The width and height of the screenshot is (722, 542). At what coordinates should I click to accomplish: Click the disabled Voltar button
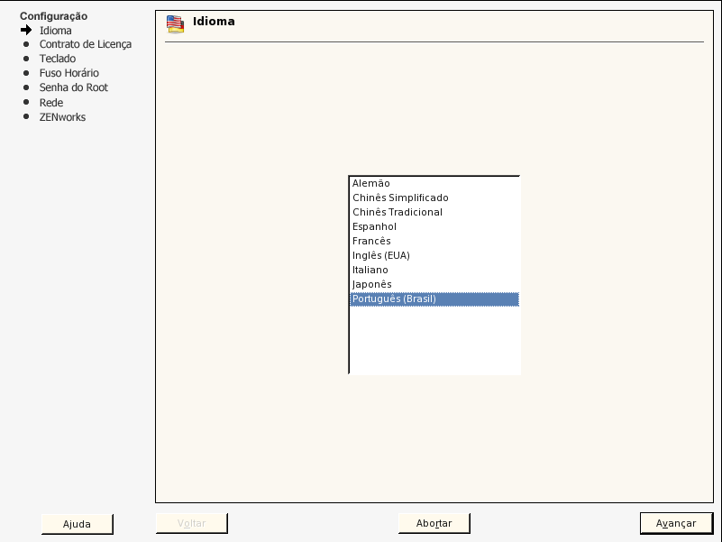(192, 523)
